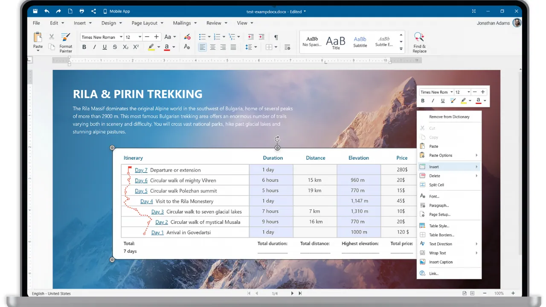Image resolution: width=546 pixels, height=307 pixels.
Task: Decrease font size with ribbon minus button
Action: (147, 37)
